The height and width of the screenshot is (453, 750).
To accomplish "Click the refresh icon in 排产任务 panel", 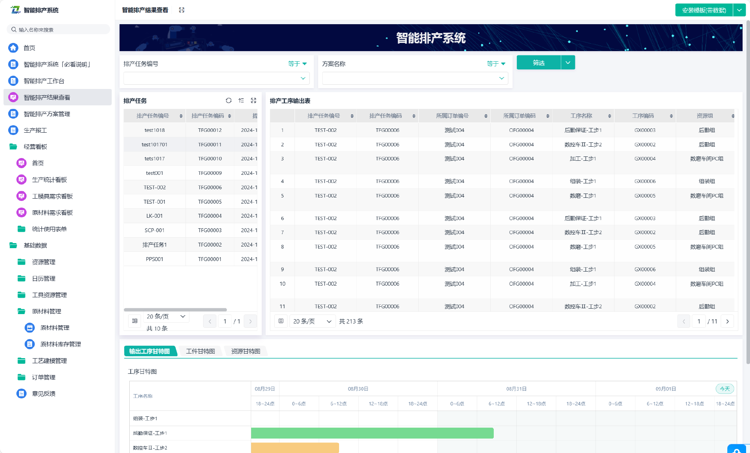I will 229,101.
